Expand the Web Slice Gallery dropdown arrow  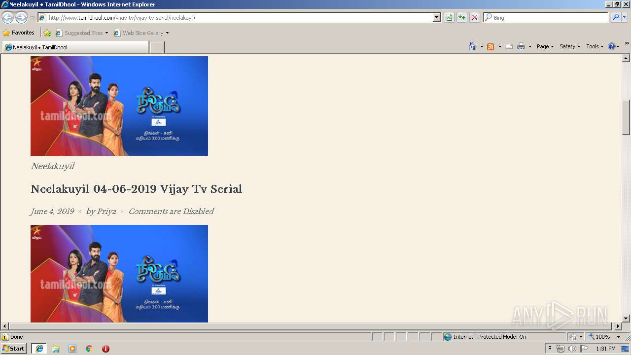coord(167,33)
